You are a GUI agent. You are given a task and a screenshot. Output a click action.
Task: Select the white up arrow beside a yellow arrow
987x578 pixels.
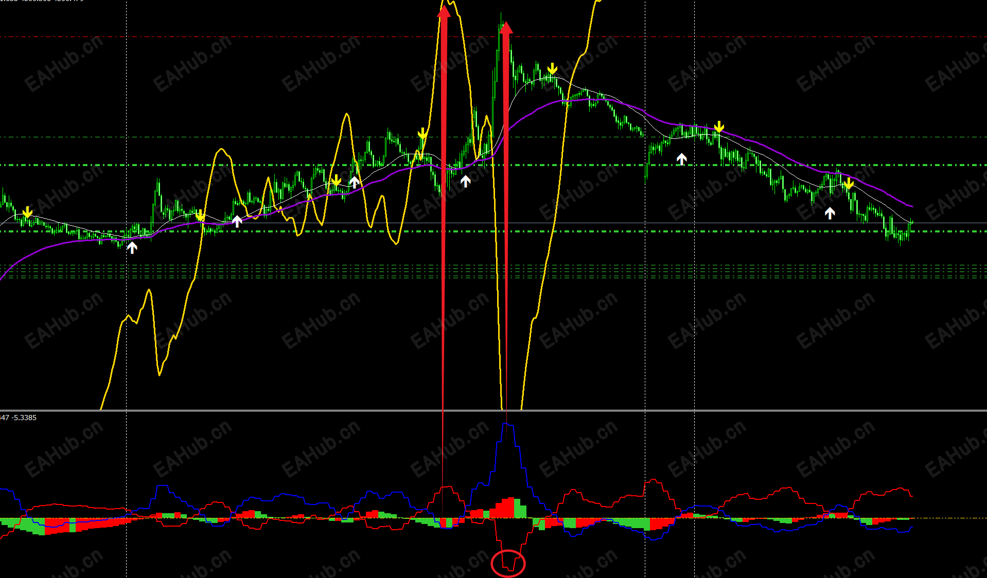click(354, 182)
